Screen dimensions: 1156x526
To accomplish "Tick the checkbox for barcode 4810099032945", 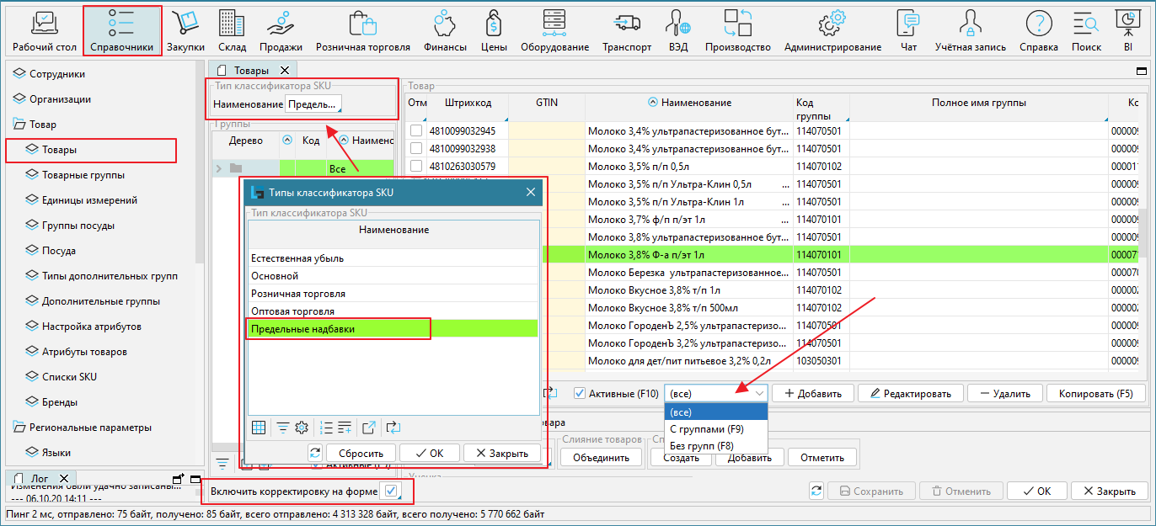I will (416, 130).
